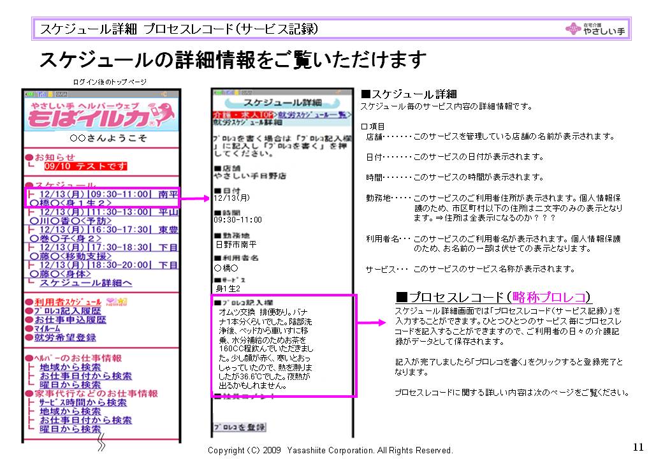Open the 12/13 11:30-13:00 schedule entry
The height and width of the screenshot is (459, 663).
coord(102,216)
